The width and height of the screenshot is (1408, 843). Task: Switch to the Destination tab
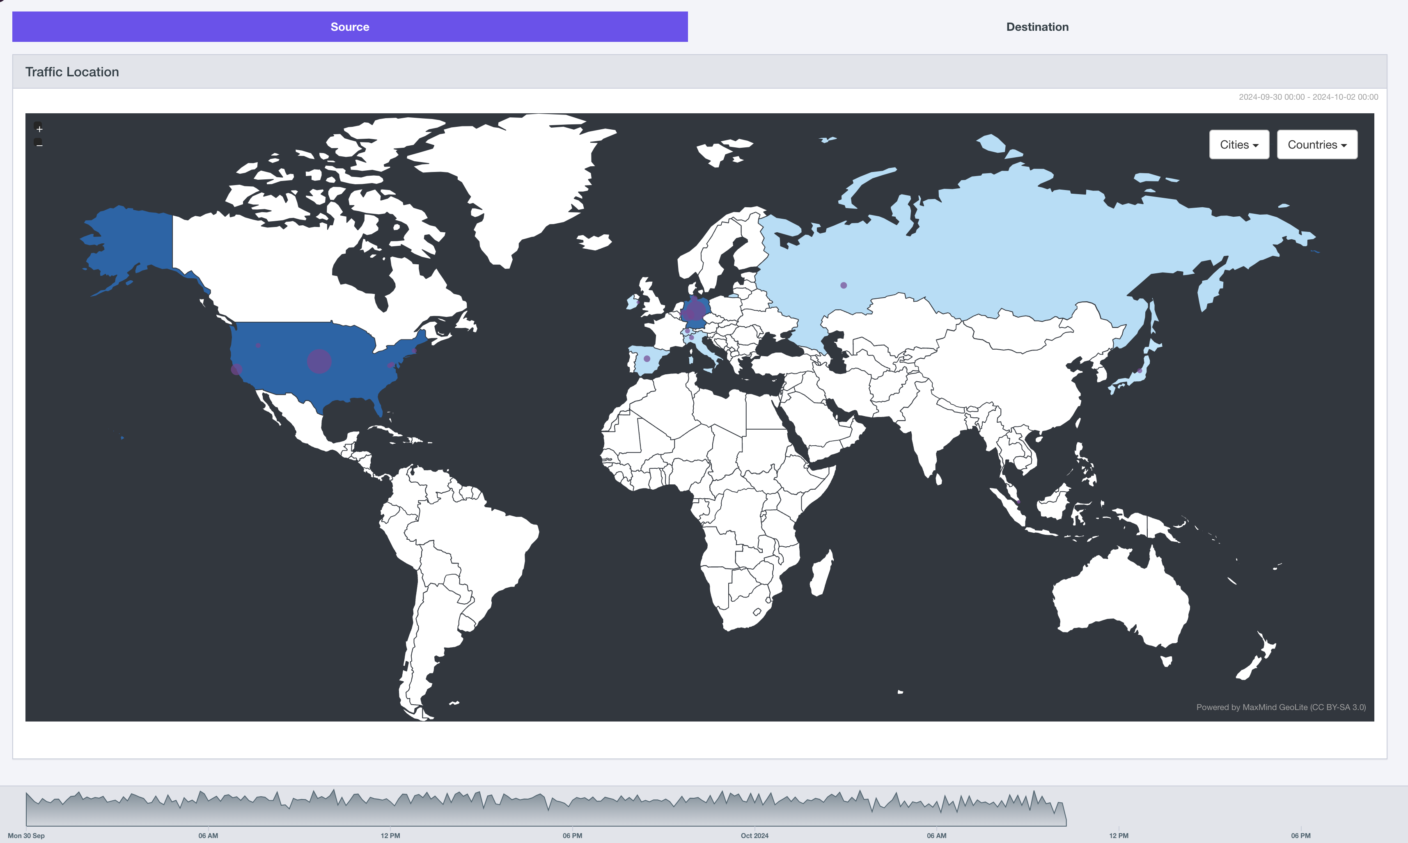tap(1037, 27)
